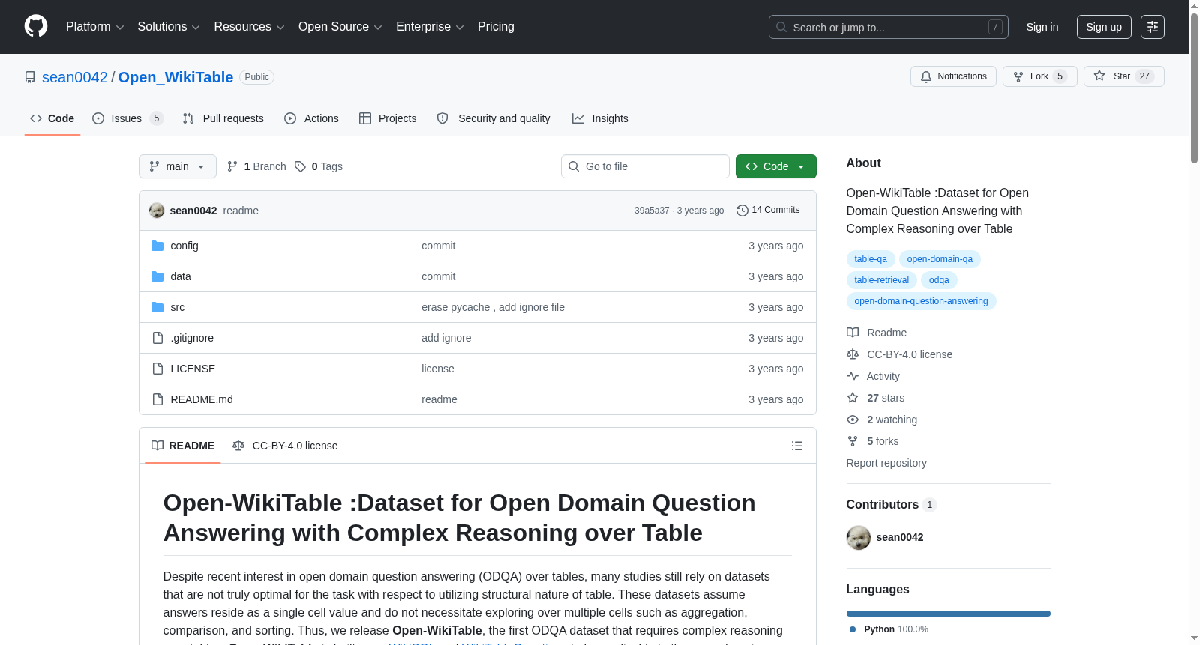The image size is (1200, 645).
Task: Open the "add ignore" commit message
Action: pyautogui.click(x=446, y=338)
